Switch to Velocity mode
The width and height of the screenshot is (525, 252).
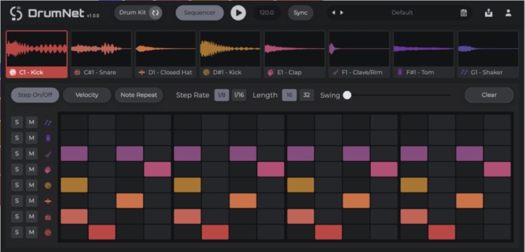pos(87,95)
